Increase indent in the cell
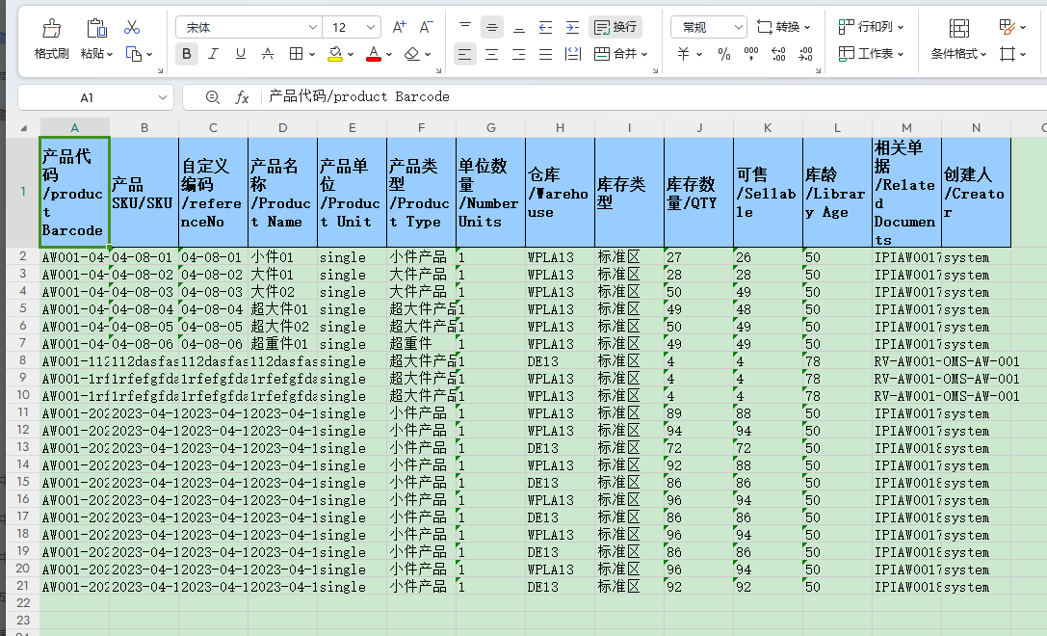The image size is (1047, 636). [x=572, y=27]
